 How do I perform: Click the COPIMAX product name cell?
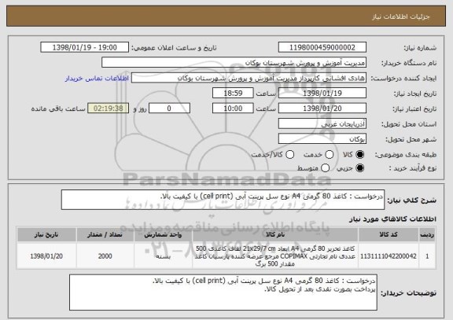coord(275,256)
